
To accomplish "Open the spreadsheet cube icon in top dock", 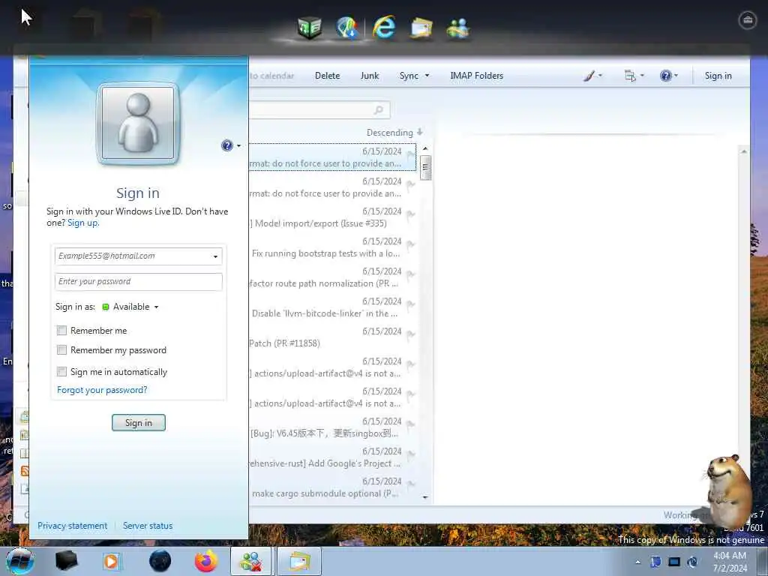I will point(310,28).
